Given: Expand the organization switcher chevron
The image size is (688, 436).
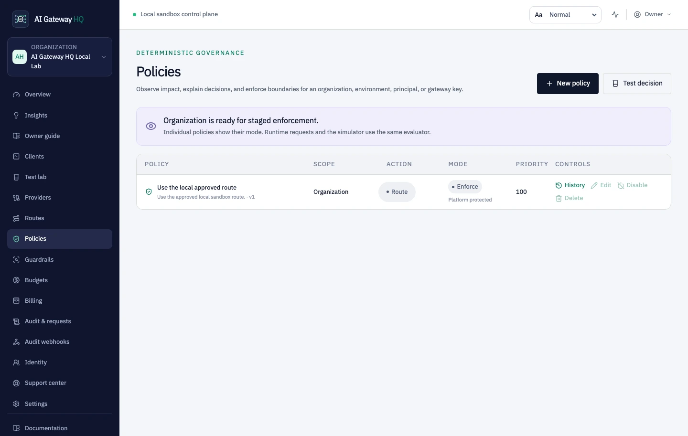Looking at the screenshot, I should click(x=104, y=57).
